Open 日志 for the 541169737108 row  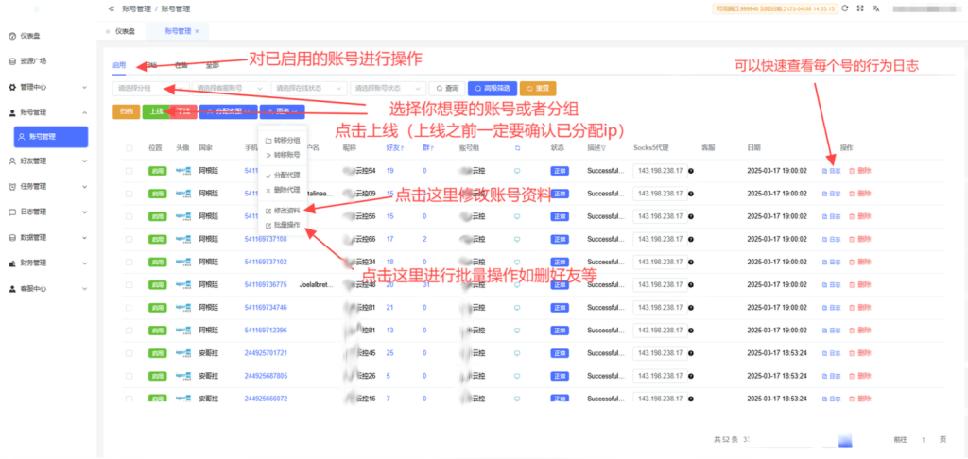point(831,239)
